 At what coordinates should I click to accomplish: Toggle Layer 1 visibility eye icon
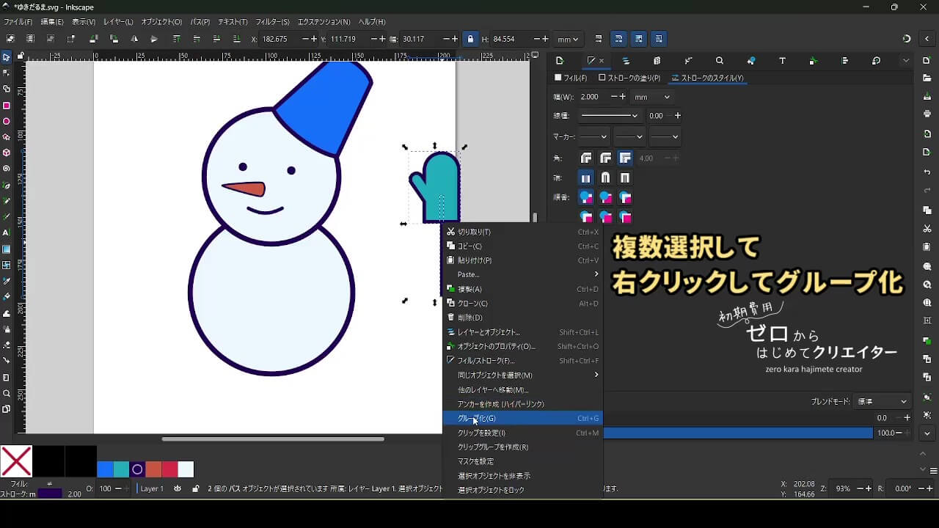tap(178, 488)
